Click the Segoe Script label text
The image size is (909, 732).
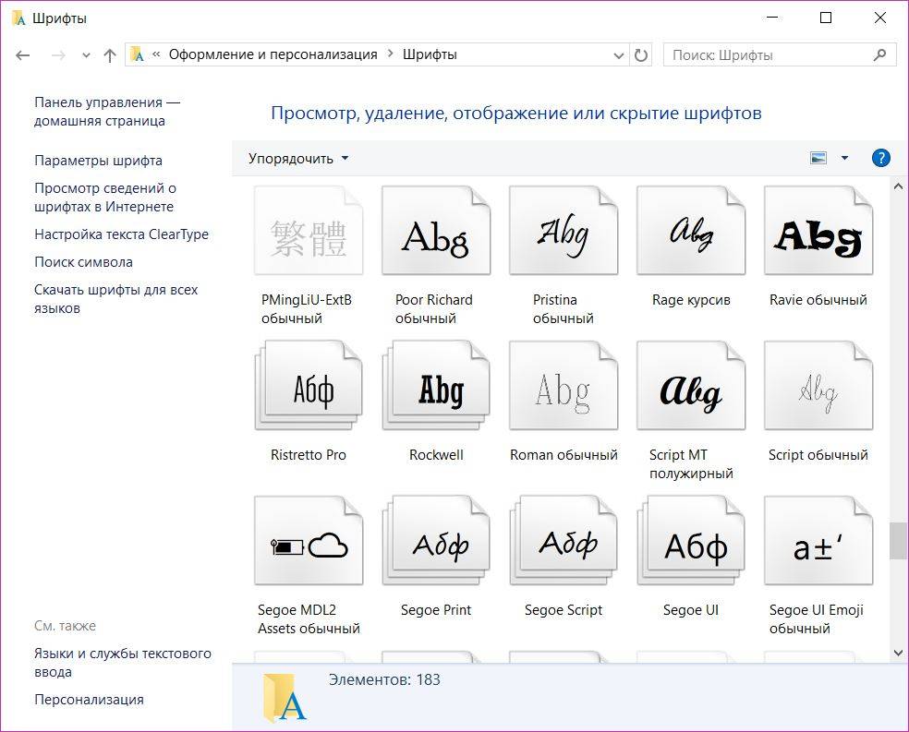pos(564,610)
